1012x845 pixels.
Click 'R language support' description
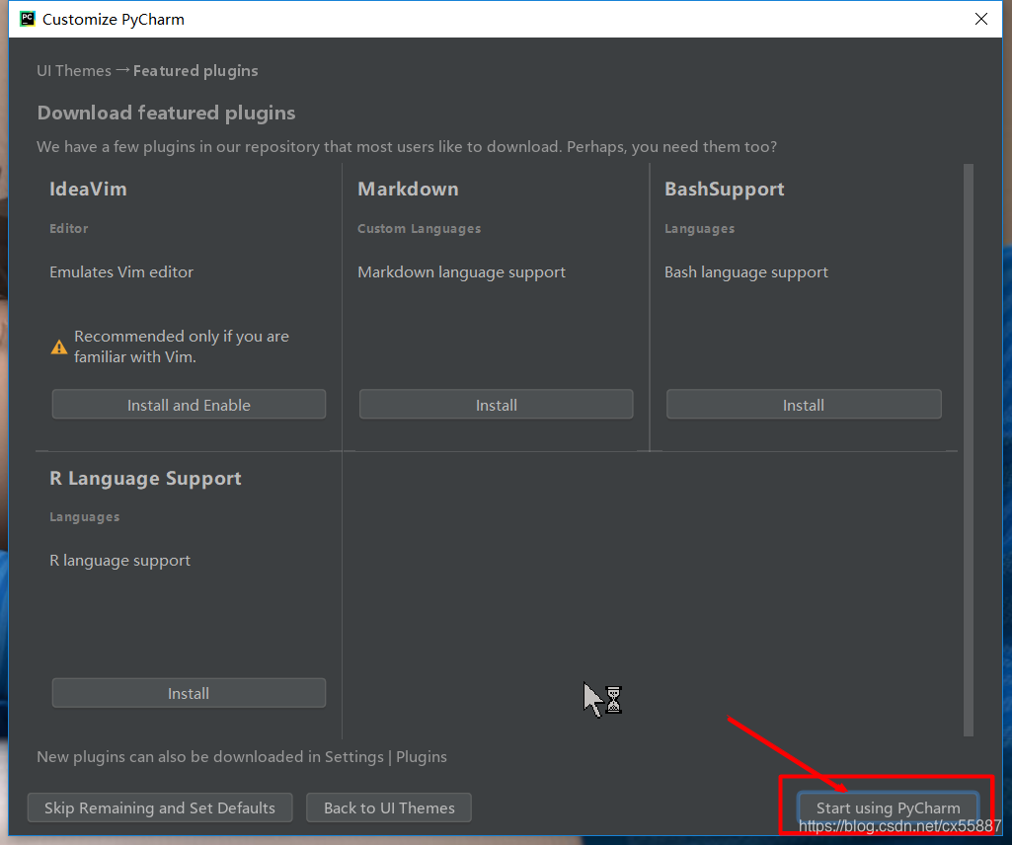coord(120,561)
